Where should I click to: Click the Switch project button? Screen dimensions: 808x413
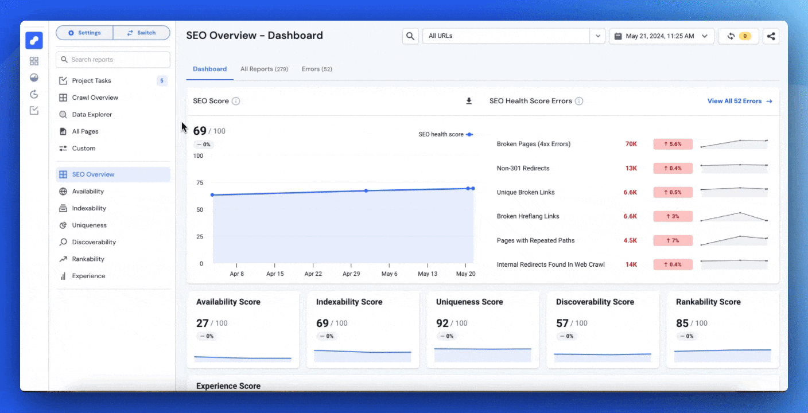click(x=141, y=33)
